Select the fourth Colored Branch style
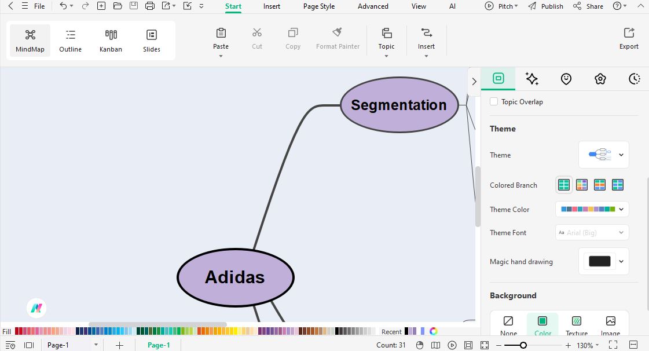Viewport: 649px width, 351px height. (618, 185)
